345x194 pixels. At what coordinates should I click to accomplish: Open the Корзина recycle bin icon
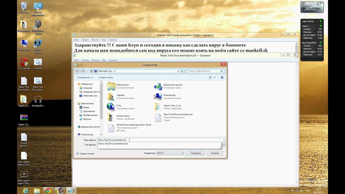[x=24, y=8]
